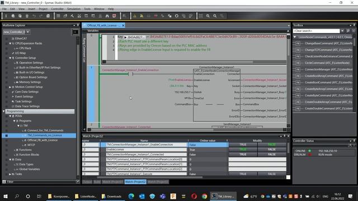Click the binoculars Search toolbar icon
This screenshot has height=201, width=358.
click(107, 16)
